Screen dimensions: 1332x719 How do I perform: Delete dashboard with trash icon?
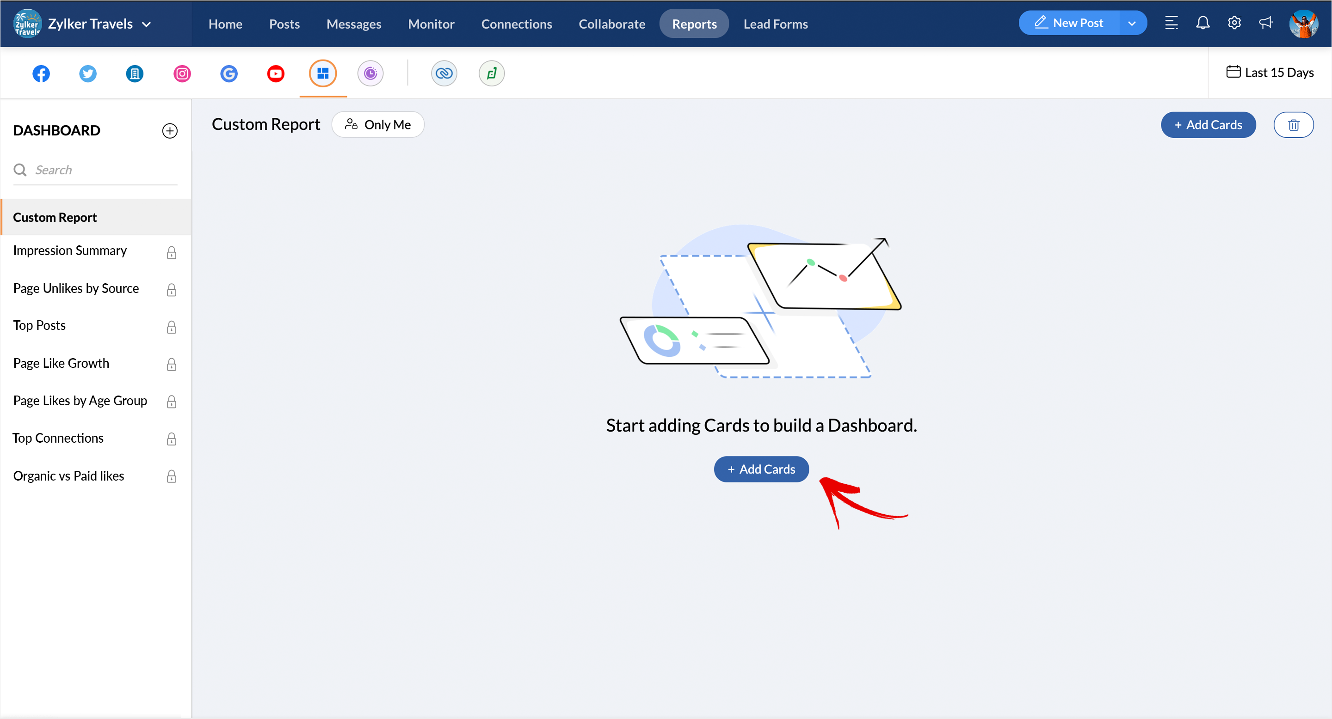(1293, 124)
